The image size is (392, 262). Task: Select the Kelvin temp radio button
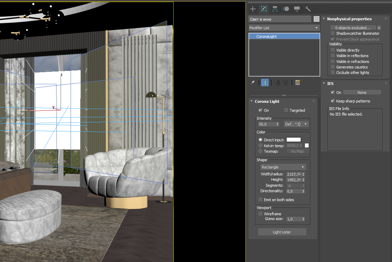click(260, 145)
